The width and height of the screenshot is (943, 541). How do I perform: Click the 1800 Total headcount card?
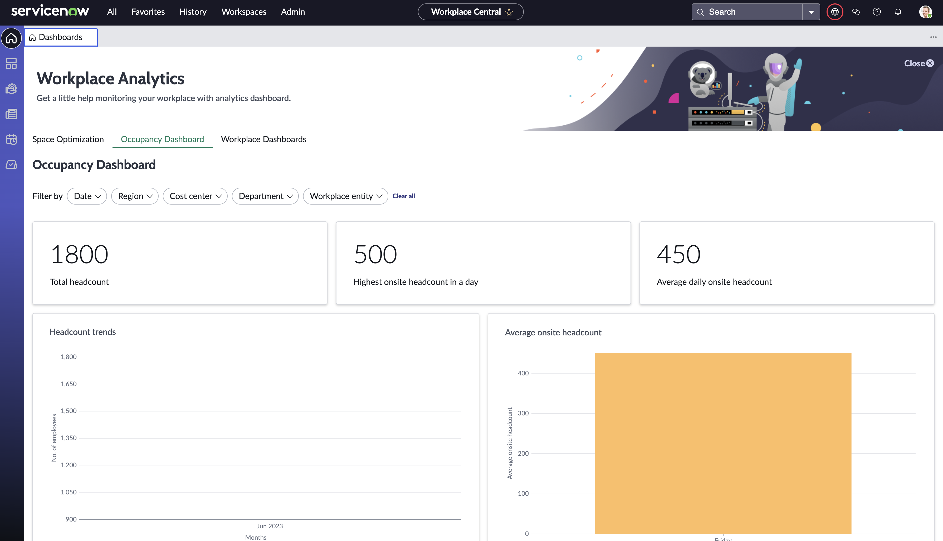[x=180, y=263]
